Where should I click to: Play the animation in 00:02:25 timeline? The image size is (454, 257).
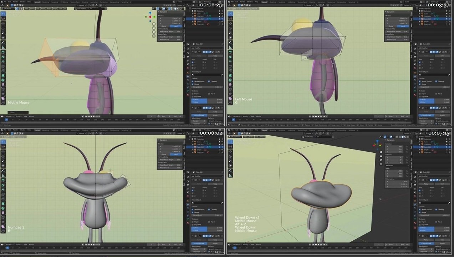coord(94,116)
